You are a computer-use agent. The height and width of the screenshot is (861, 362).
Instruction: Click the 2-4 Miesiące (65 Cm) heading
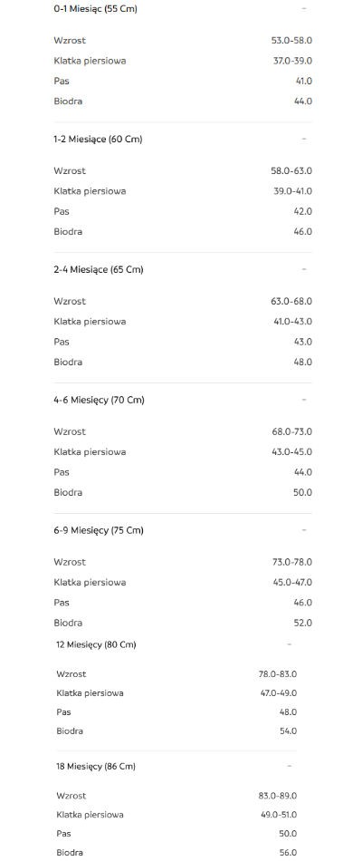(x=98, y=269)
